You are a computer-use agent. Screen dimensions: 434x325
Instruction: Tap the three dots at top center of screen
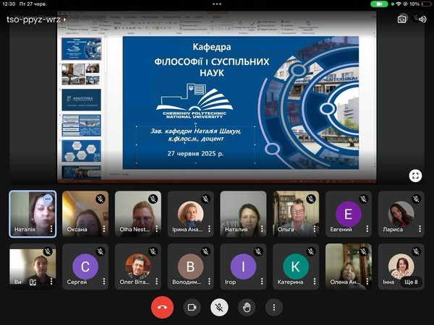point(217,4)
